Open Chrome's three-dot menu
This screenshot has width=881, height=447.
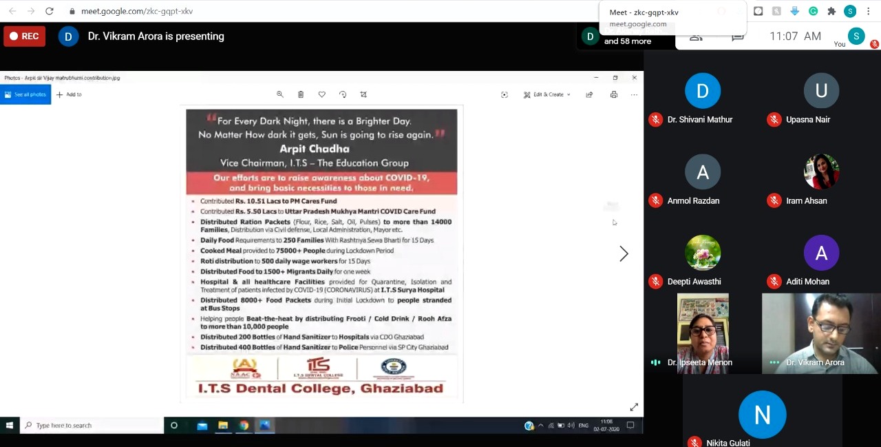870,11
